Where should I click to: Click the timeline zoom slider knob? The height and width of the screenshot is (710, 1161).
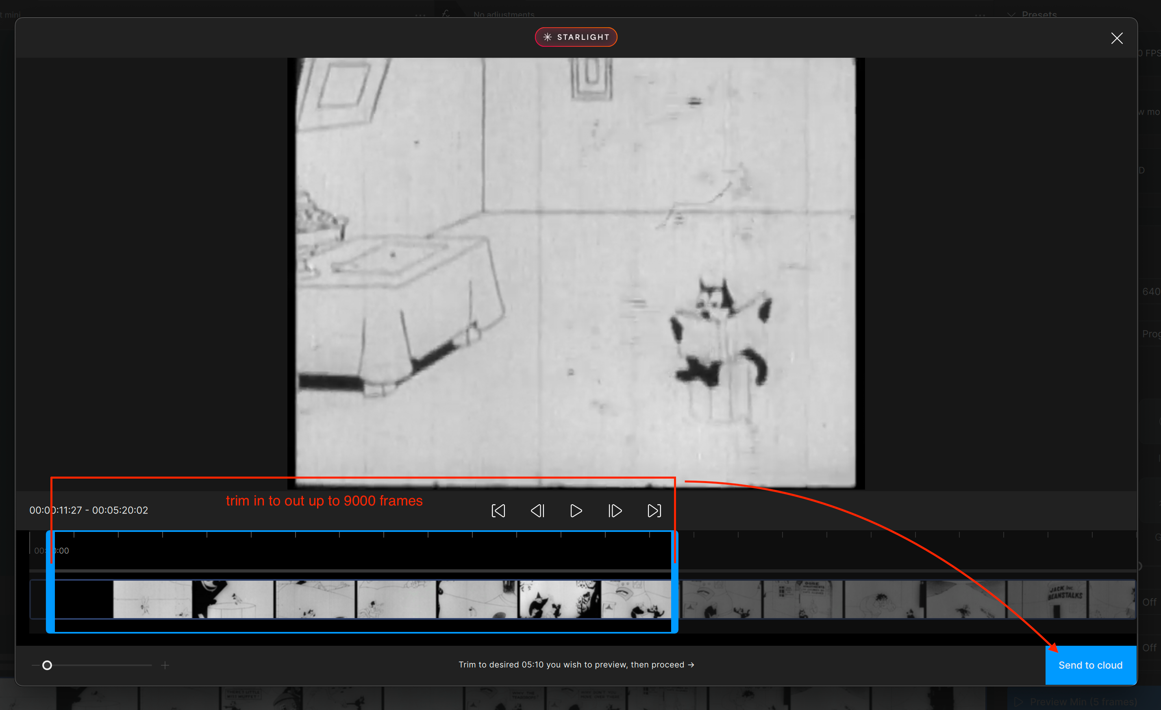click(47, 665)
